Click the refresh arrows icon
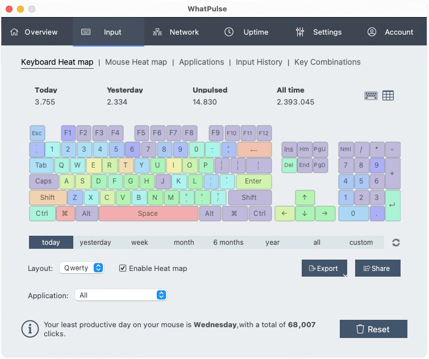The width and height of the screenshot is (429, 359). point(395,243)
